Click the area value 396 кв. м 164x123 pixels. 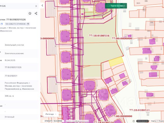coord(9,96)
